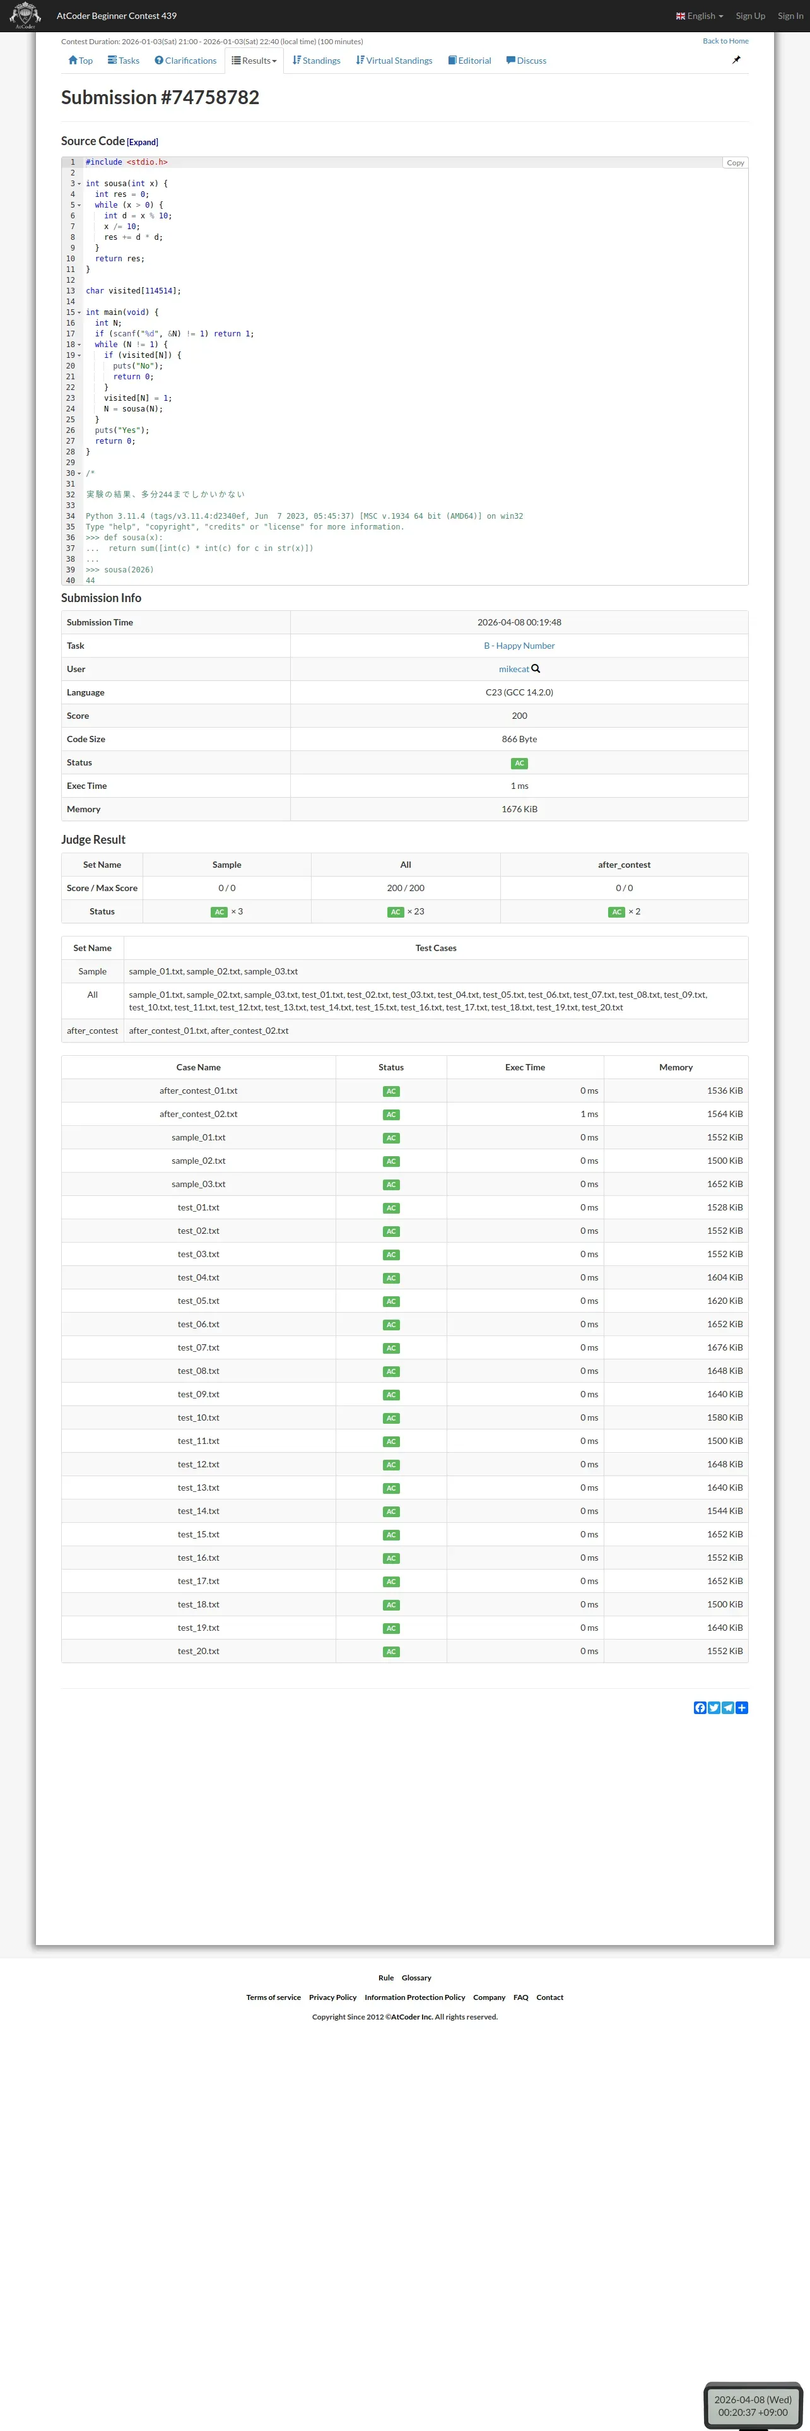
Task: Click the test_20.txt case name cell
Action: pos(198,1652)
